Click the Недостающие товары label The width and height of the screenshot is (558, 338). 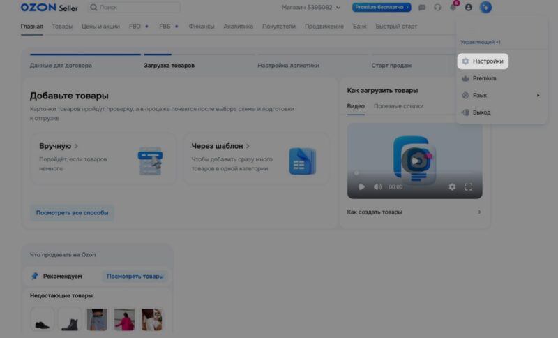click(61, 295)
